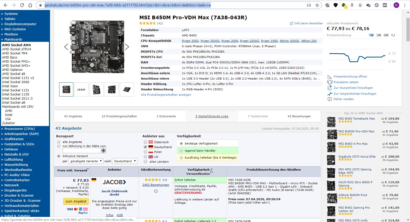Click the browser address bar URL
The image size is (410, 222).
point(128,5)
